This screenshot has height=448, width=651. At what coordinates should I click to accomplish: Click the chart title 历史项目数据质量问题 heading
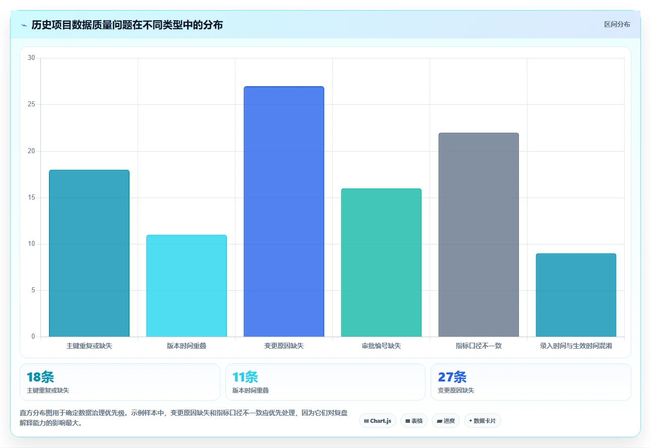(127, 25)
